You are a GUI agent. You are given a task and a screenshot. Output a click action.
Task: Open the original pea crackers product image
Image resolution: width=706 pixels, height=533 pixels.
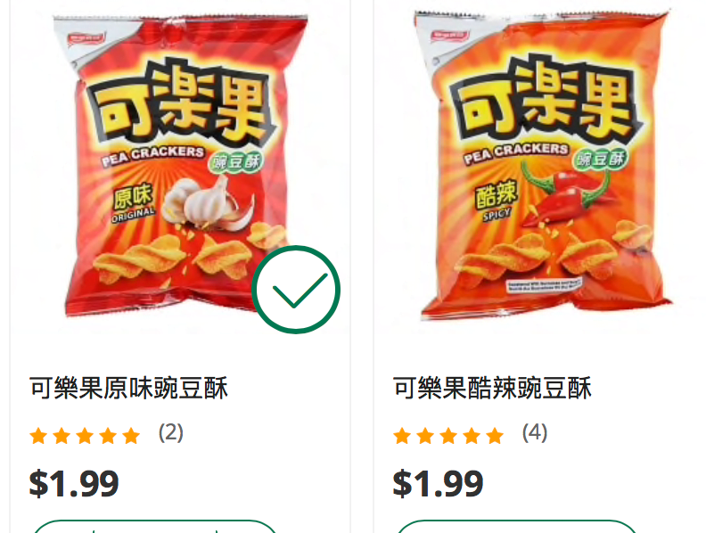click(180, 167)
